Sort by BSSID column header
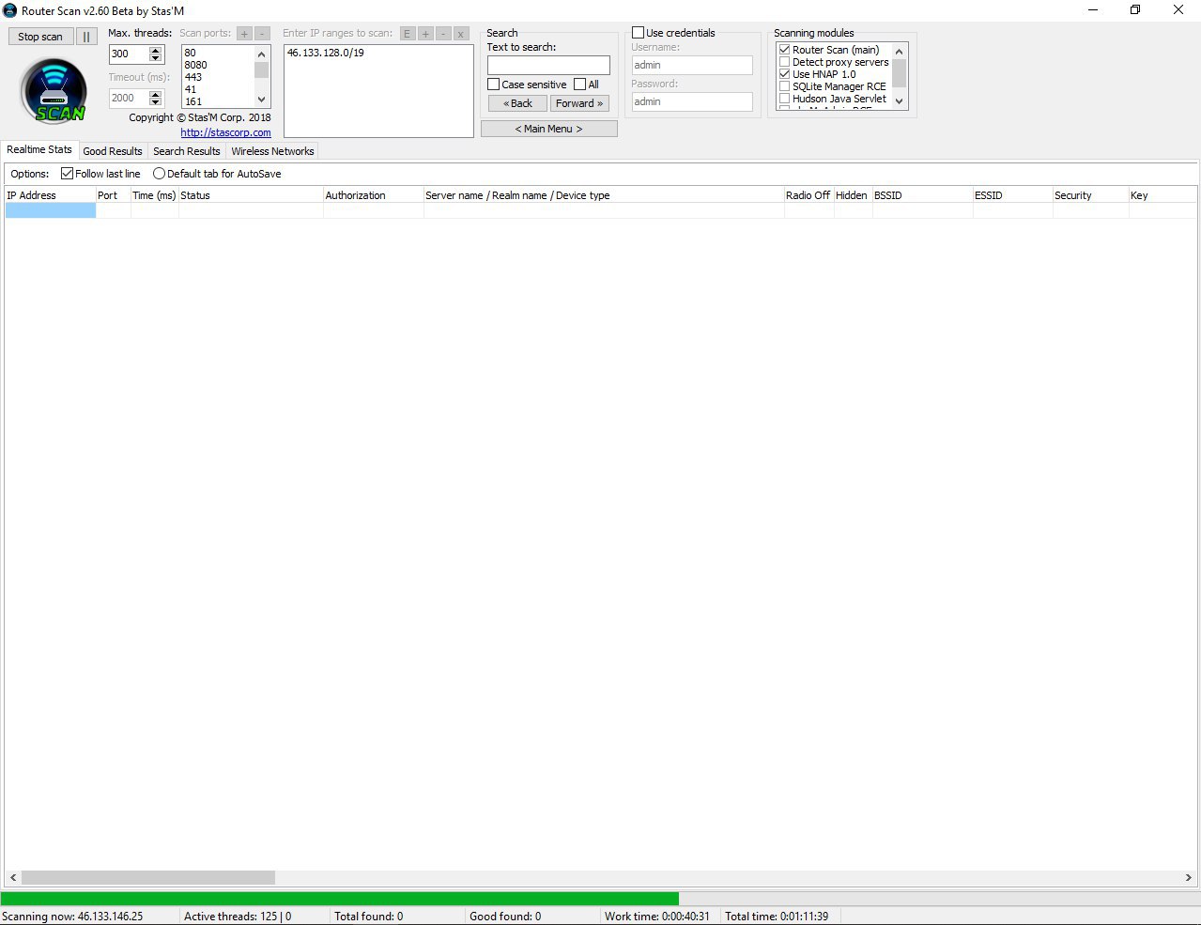The image size is (1201, 925). click(922, 195)
